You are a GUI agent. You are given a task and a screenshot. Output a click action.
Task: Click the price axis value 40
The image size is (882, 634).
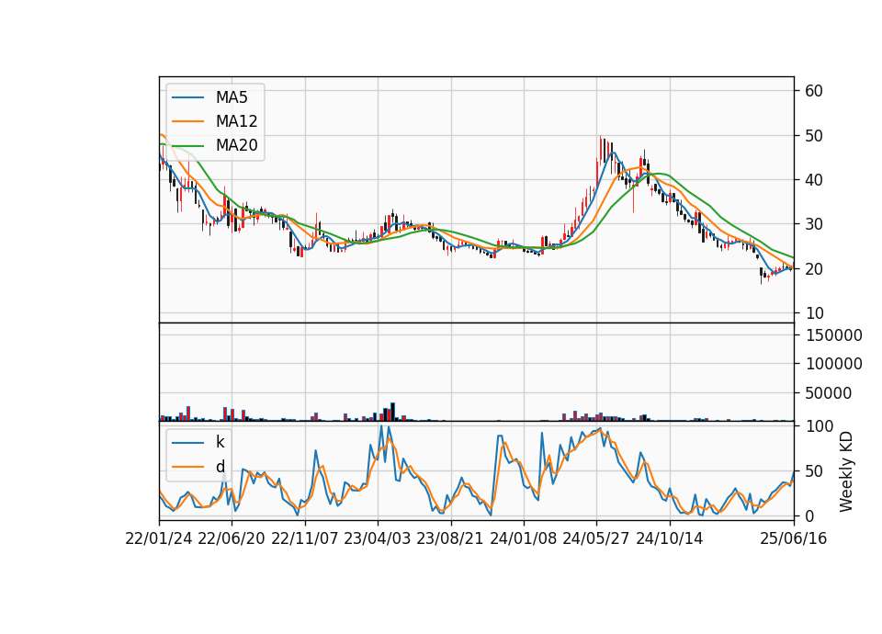(813, 180)
